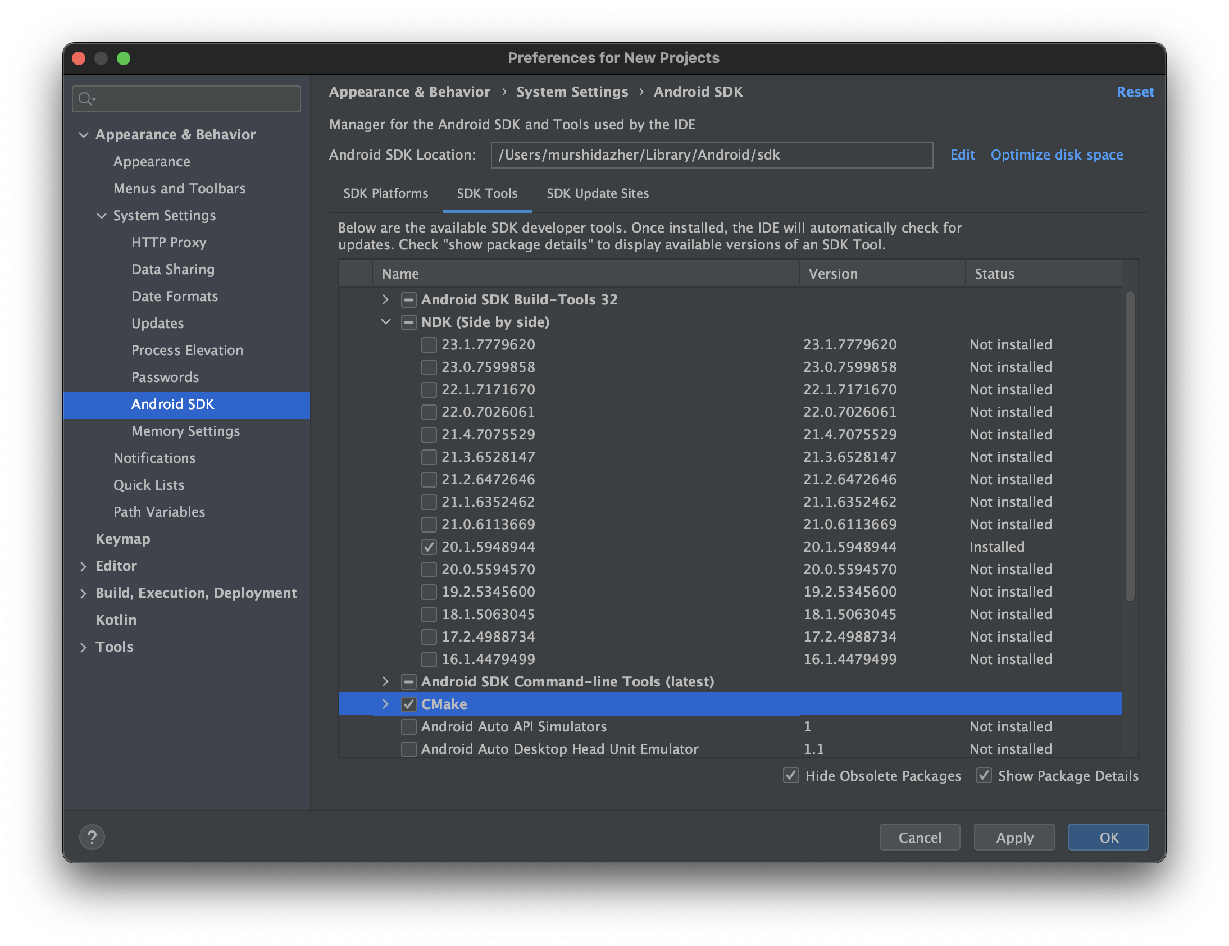
Task: Collapse the NDK (Side by side) group
Action: 385,322
